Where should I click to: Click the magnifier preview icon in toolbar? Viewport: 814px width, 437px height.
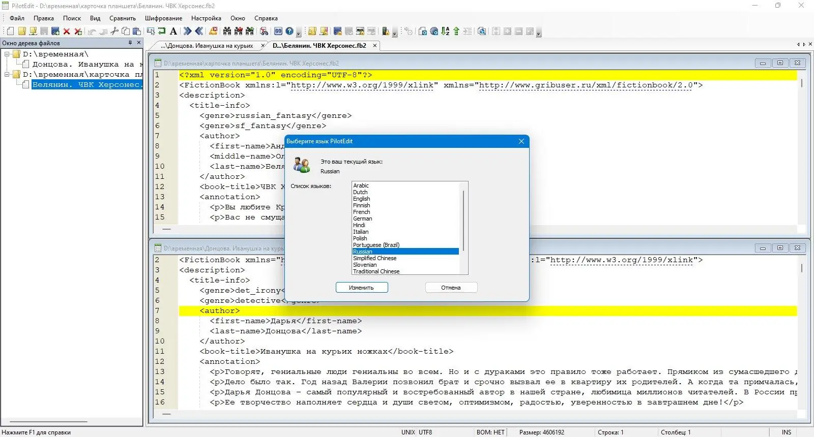point(482,32)
